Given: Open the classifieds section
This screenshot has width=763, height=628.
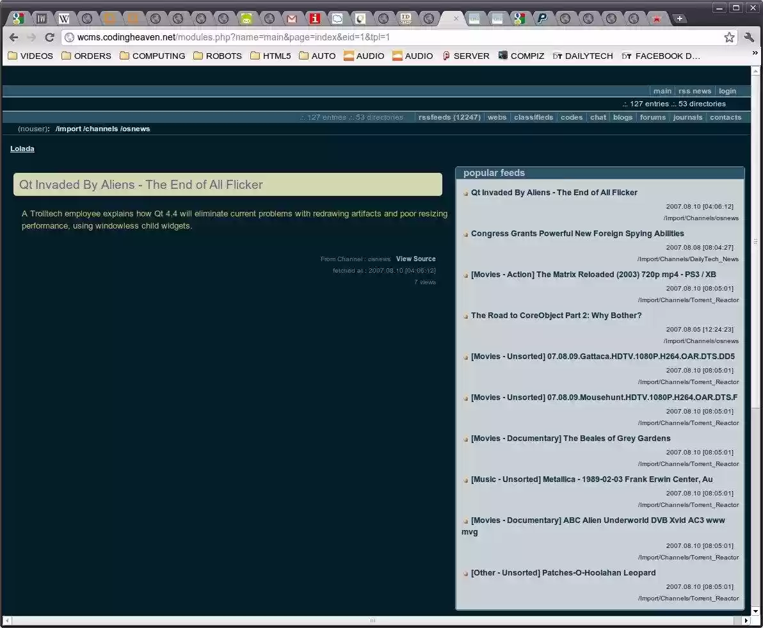Looking at the screenshot, I should pos(533,117).
